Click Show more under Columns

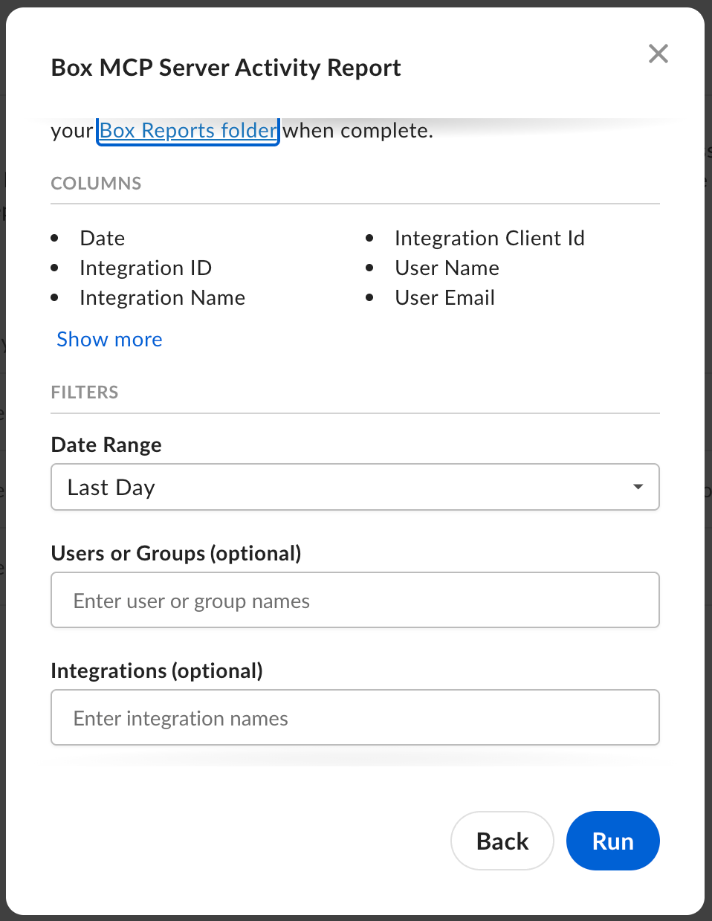pyautogui.click(x=109, y=340)
